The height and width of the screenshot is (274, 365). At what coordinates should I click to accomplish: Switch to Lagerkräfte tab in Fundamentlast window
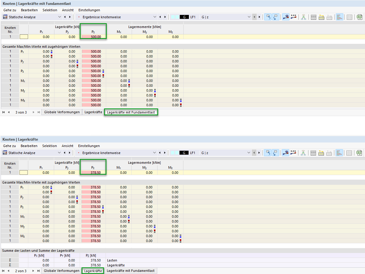(93, 112)
